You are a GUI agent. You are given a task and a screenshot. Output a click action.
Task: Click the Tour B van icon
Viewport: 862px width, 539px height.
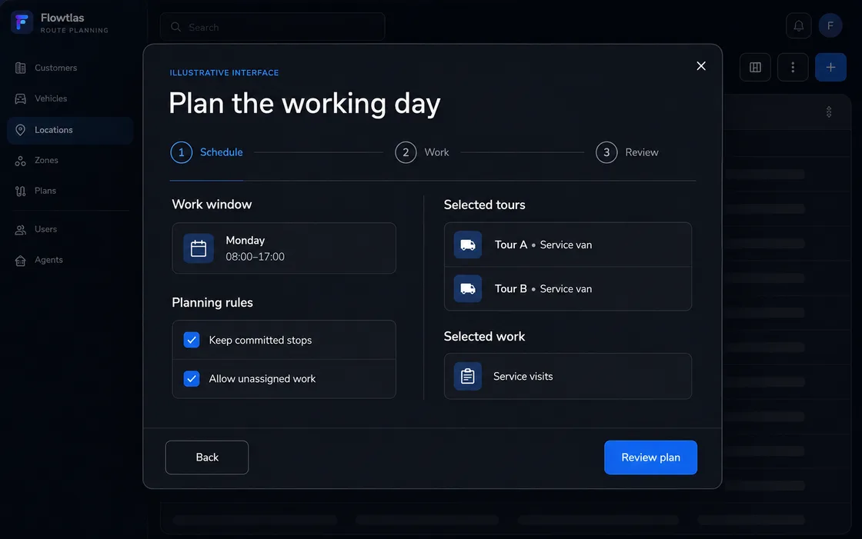coord(468,289)
